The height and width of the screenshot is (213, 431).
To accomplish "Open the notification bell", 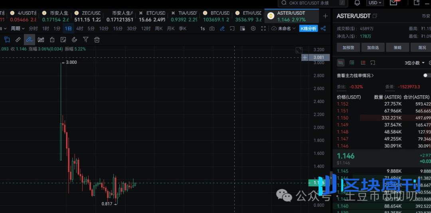I will click(357, 3).
